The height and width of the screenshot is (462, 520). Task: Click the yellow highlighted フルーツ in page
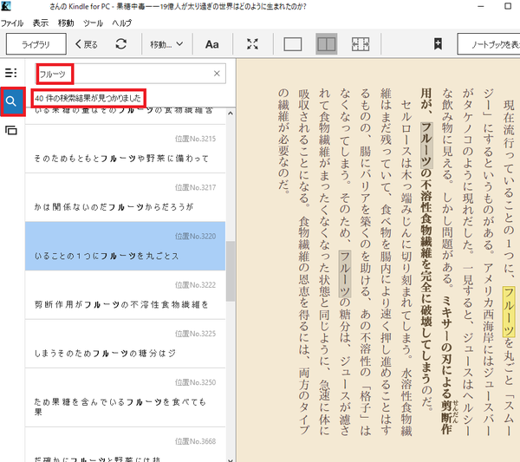(509, 312)
